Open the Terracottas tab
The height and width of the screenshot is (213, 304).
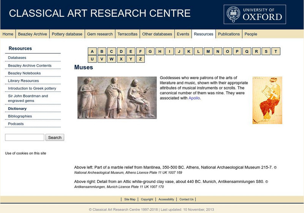coord(127,34)
